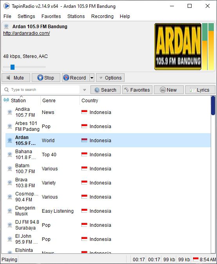Start recording with Record button
Screen dimensions: 217x264
(76, 78)
